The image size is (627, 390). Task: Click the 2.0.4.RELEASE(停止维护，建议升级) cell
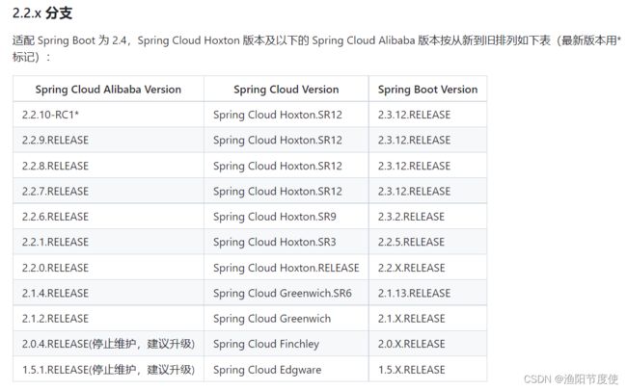coord(108,344)
